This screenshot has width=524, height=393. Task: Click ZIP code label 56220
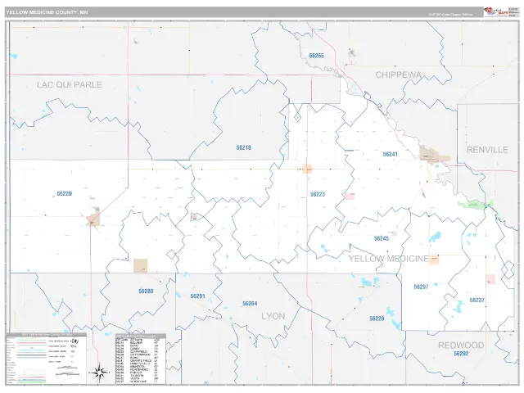point(65,193)
